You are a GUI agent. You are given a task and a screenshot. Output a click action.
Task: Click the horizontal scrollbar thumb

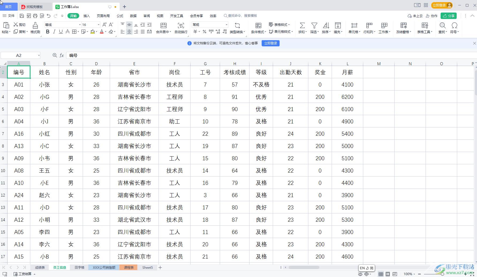(x=304, y=267)
